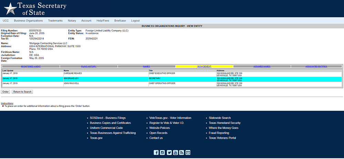Switch to the Assumed Names tab

[262, 66]
